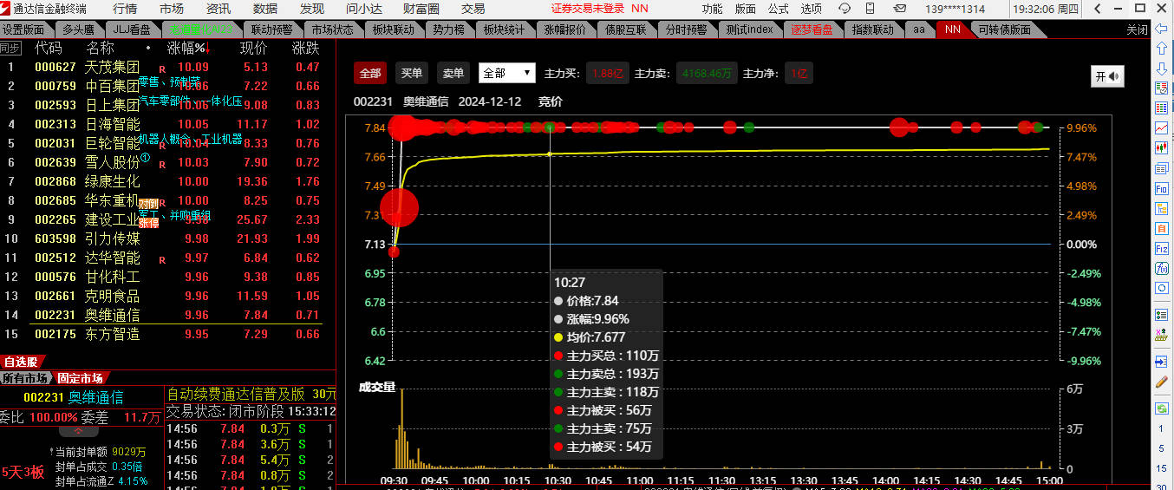1174x490 pixels.
Task: Click the F10 company info sidebar icon
Action: (x=1161, y=188)
